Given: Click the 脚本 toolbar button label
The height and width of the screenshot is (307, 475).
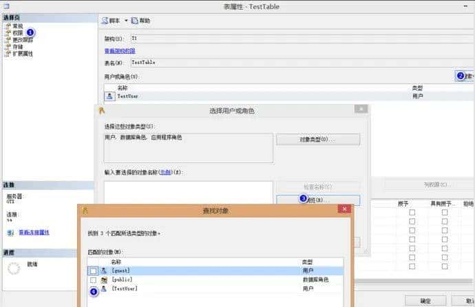Looking at the screenshot, I should pos(114,21).
